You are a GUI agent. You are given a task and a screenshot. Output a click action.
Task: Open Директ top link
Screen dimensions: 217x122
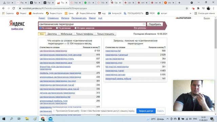coord(42,18)
